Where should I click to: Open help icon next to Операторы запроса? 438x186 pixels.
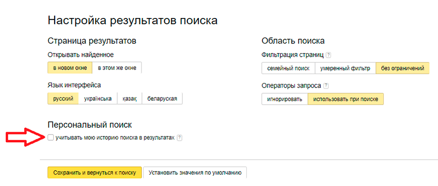326,86
